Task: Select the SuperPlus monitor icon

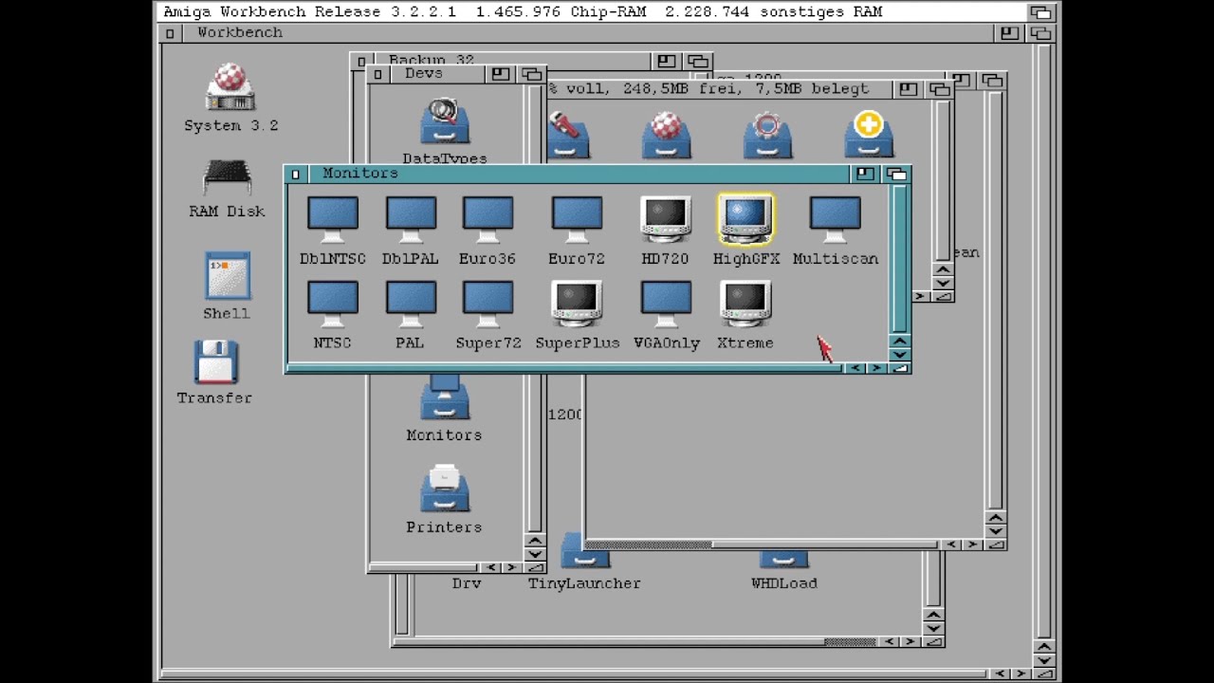Action: [x=577, y=305]
